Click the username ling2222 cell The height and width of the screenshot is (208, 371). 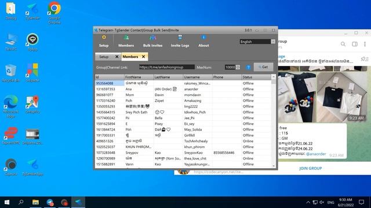(x=198, y=106)
